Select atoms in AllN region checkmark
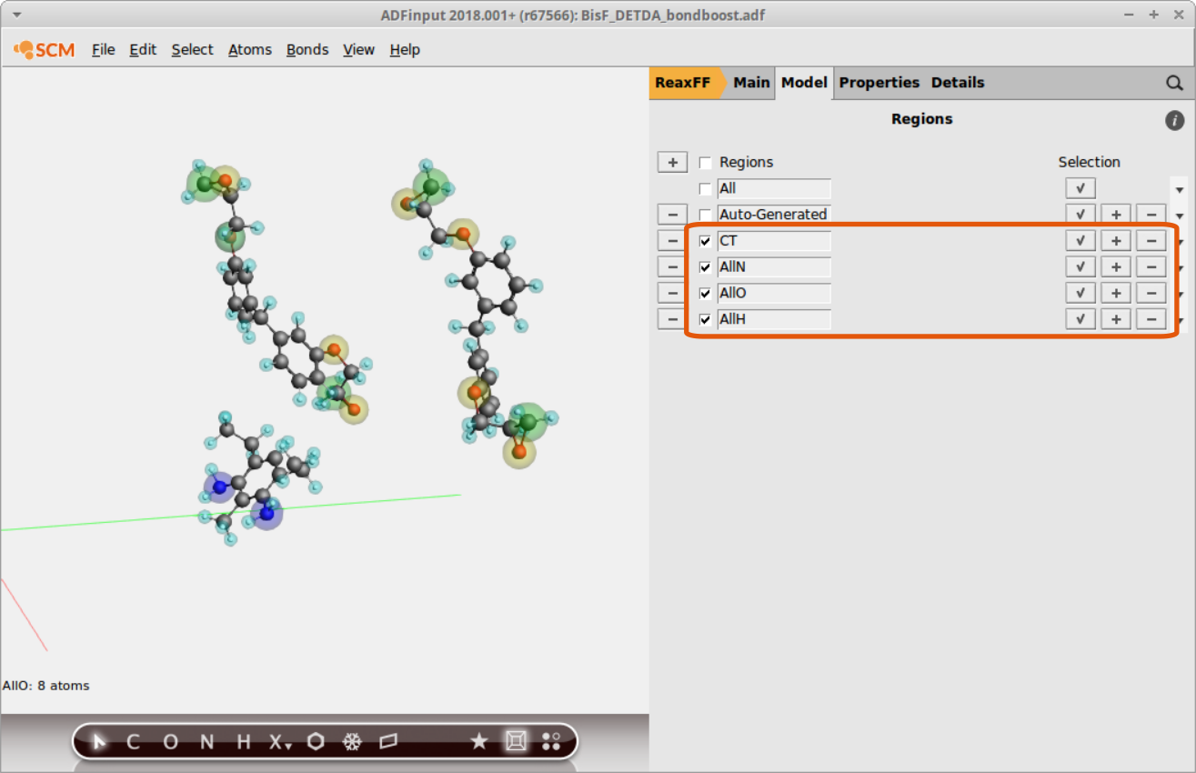1196x773 pixels. tap(1080, 267)
